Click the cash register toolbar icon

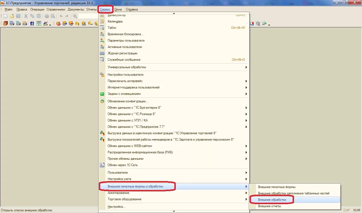[x=45, y=24]
